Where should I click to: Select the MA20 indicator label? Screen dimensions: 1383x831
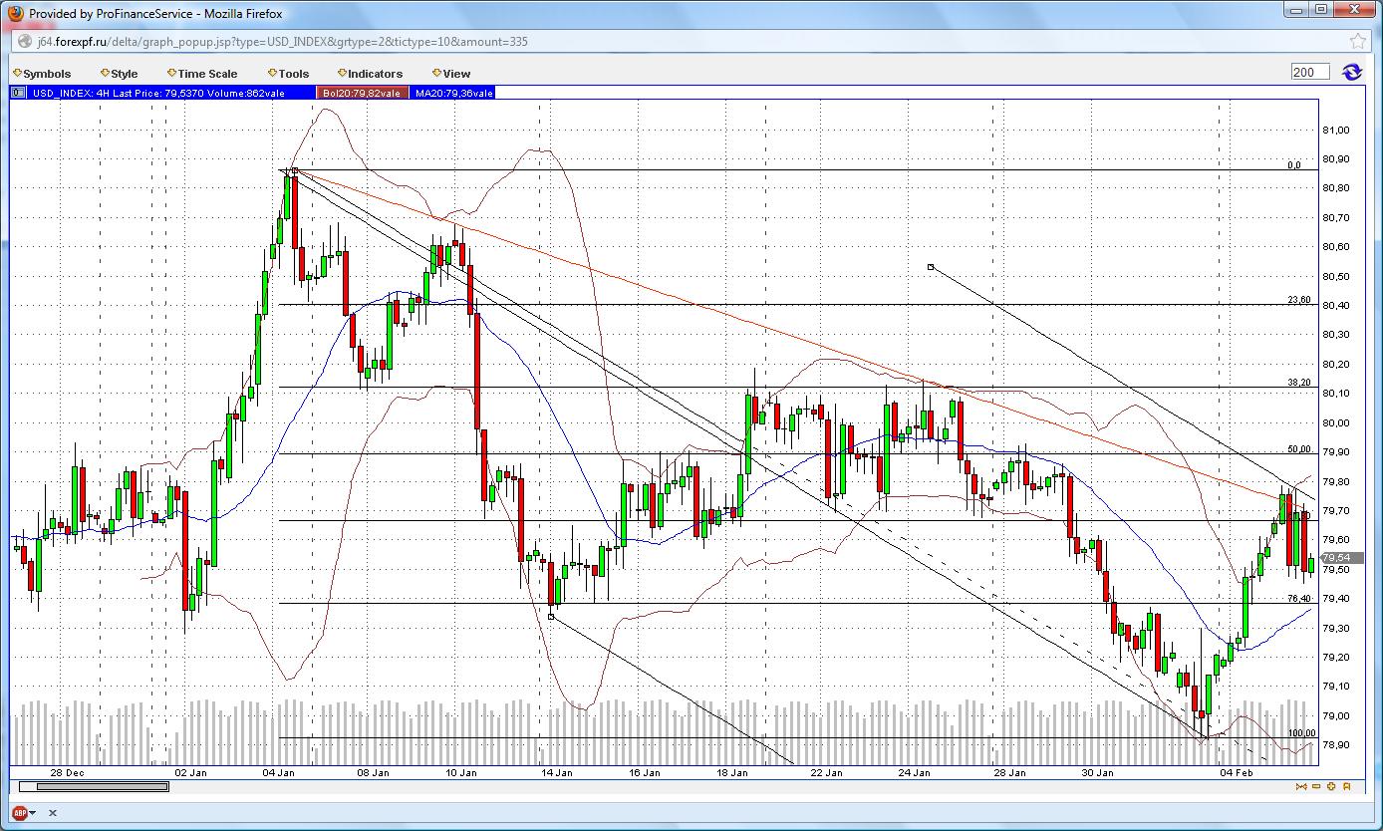453,93
